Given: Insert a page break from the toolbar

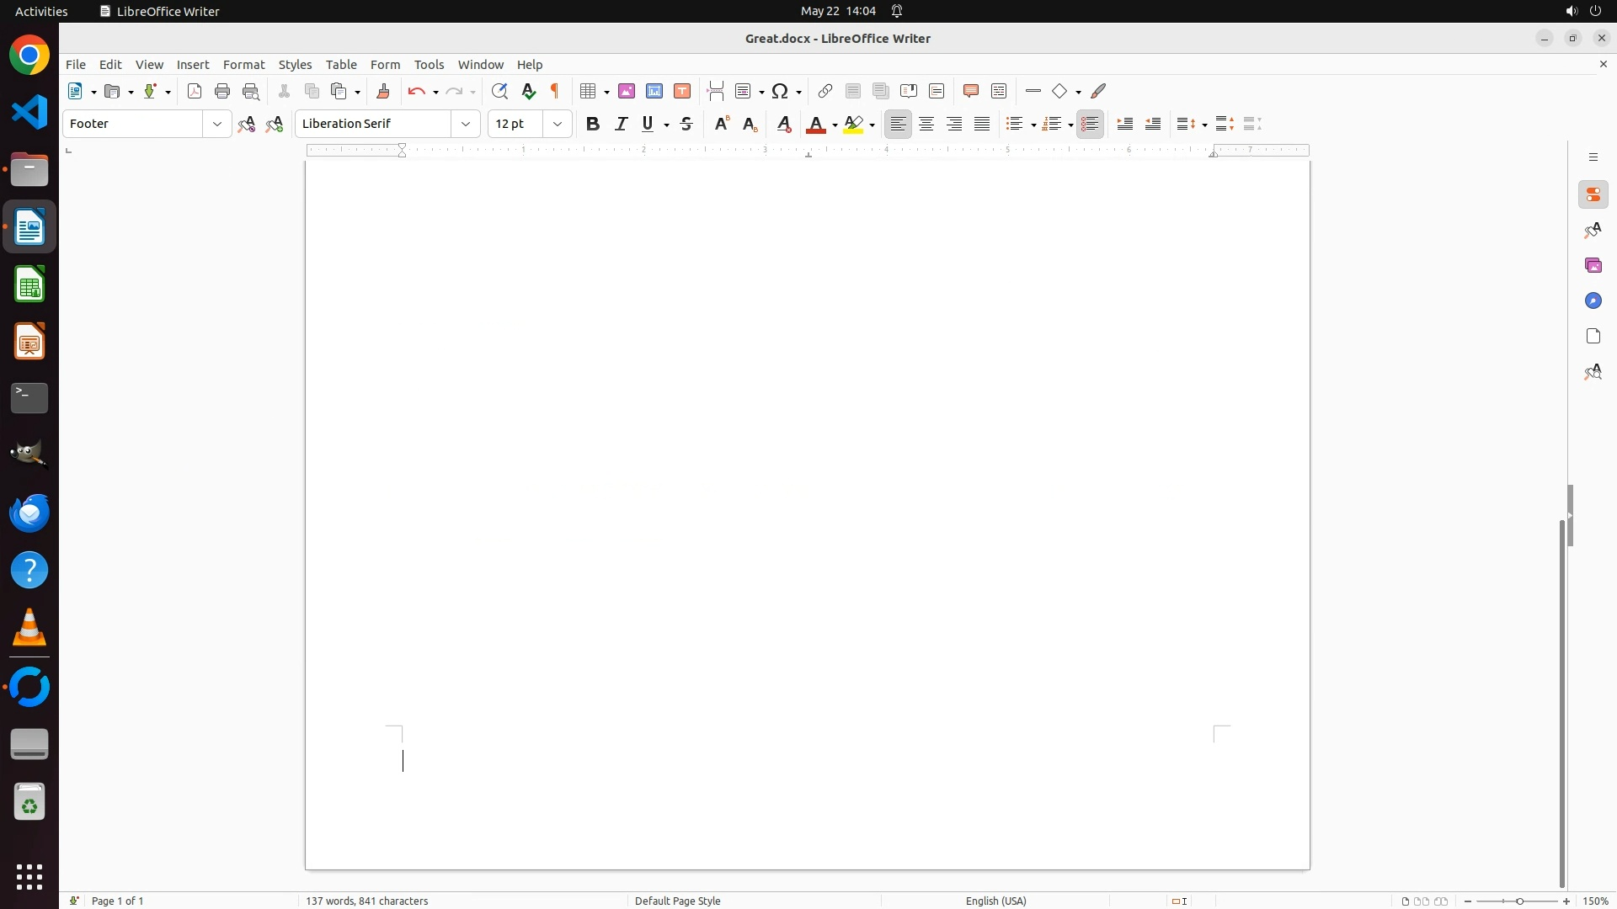Looking at the screenshot, I should coord(716,91).
